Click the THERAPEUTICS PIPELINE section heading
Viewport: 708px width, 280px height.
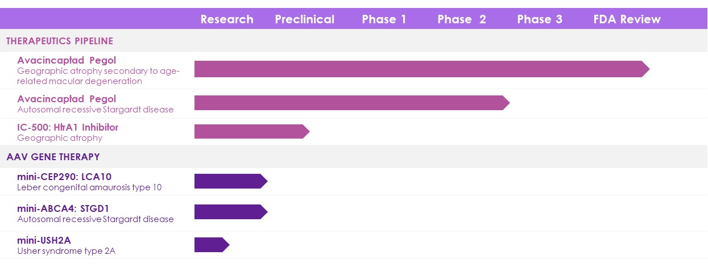point(60,41)
